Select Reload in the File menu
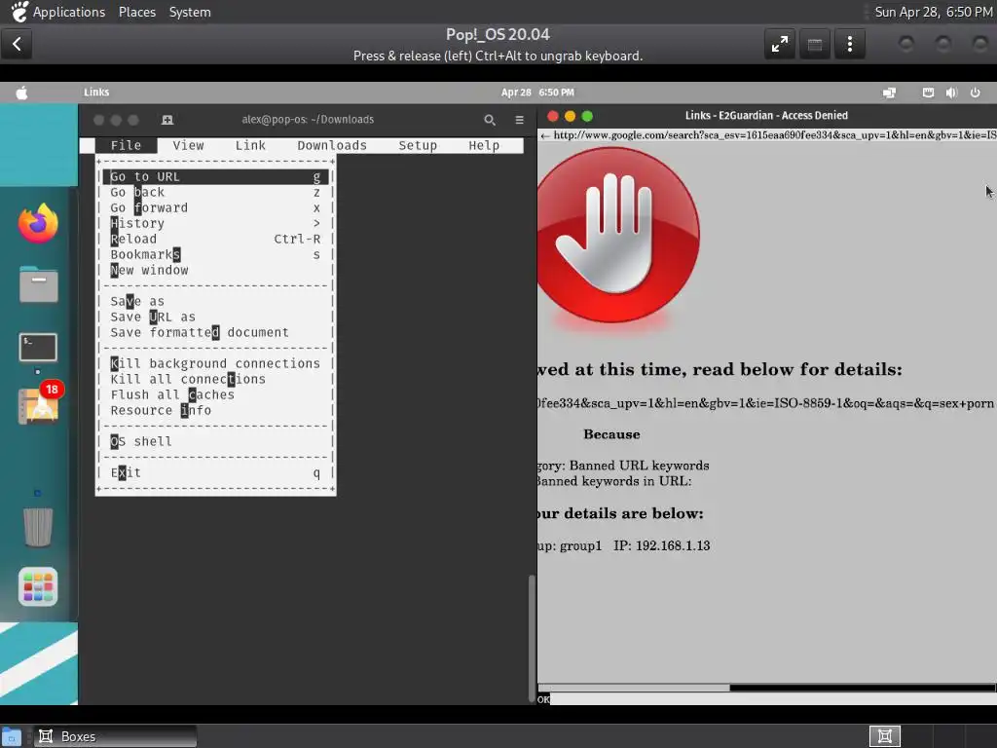This screenshot has width=997, height=748. point(215,240)
